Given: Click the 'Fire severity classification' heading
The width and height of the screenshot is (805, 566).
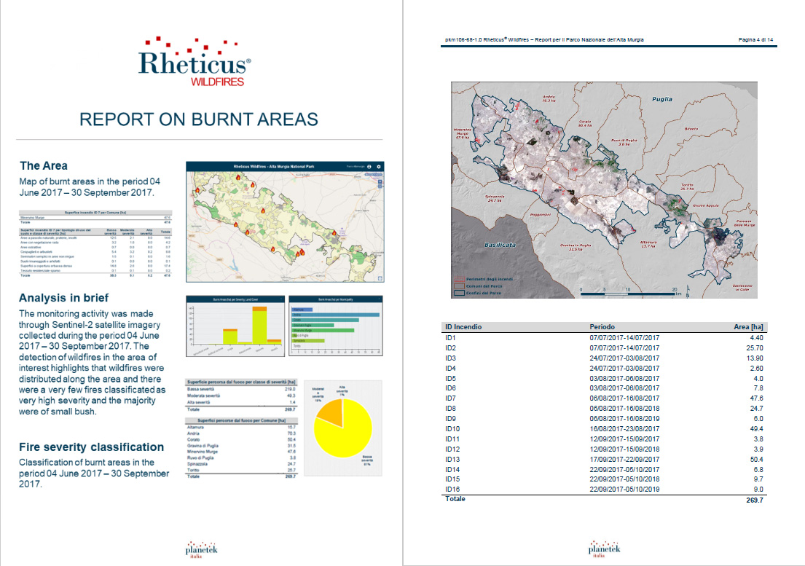Looking at the screenshot, I should point(91,447).
